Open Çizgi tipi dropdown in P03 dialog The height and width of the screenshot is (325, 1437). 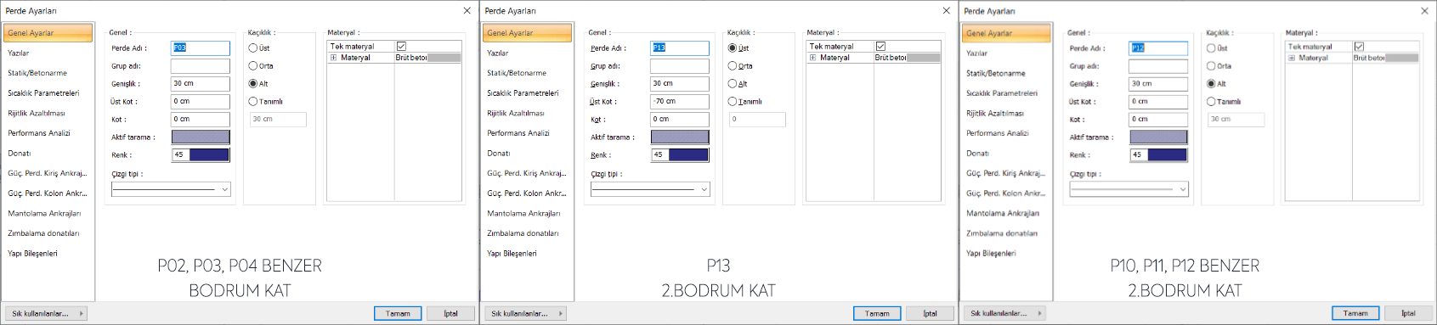[171, 189]
